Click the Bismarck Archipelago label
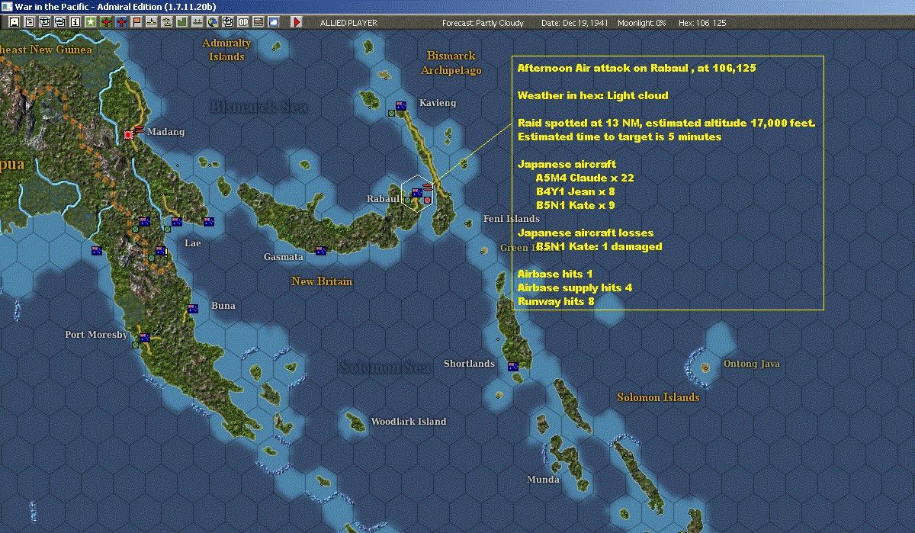 [451, 63]
